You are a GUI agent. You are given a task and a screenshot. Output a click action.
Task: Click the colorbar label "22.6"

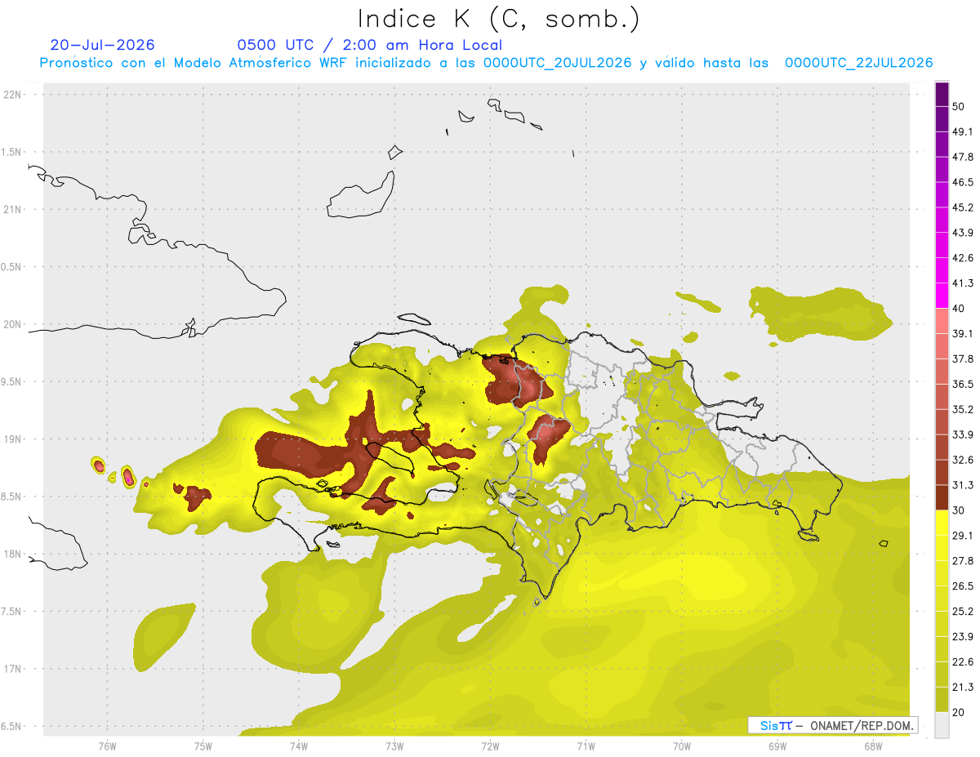pyautogui.click(x=963, y=661)
